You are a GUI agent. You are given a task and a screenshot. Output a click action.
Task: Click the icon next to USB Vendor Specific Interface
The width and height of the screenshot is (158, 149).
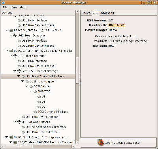pyautogui.click(x=23, y=127)
